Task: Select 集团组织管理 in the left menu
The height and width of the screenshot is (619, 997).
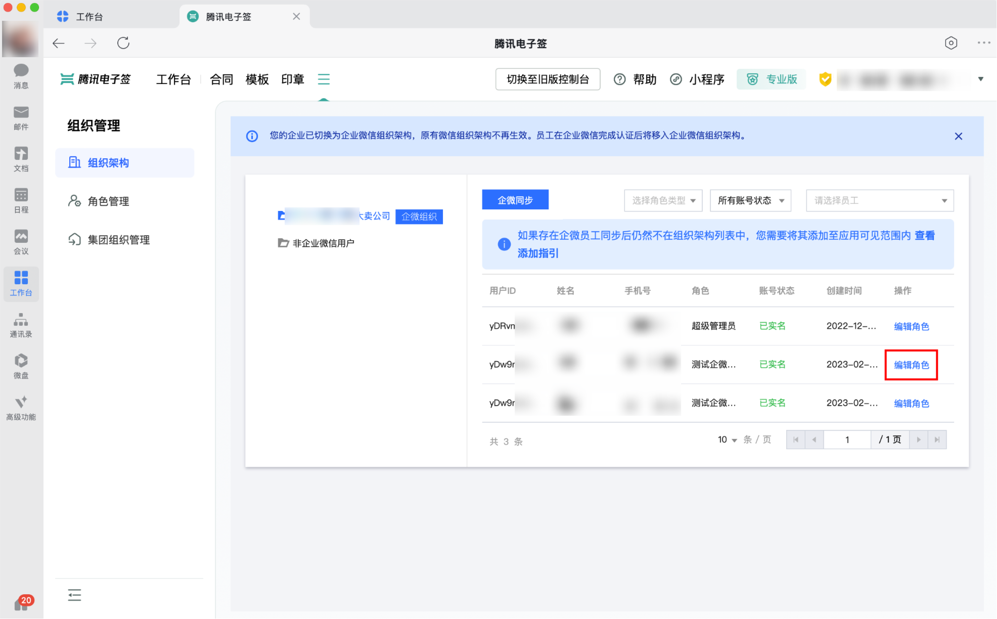Action: click(x=124, y=240)
